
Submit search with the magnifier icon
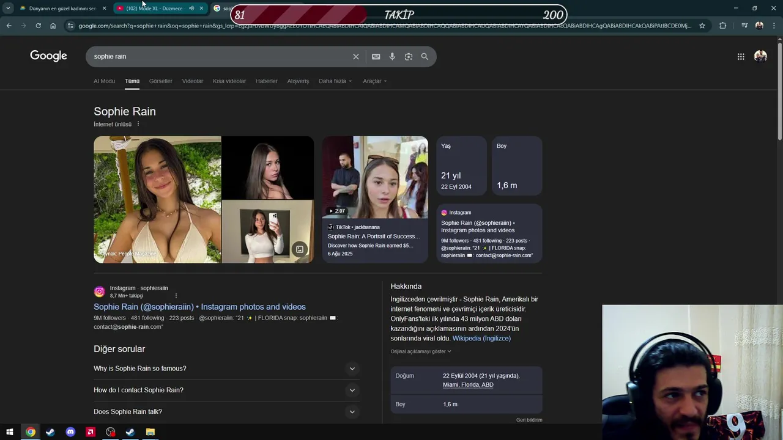[x=425, y=56]
